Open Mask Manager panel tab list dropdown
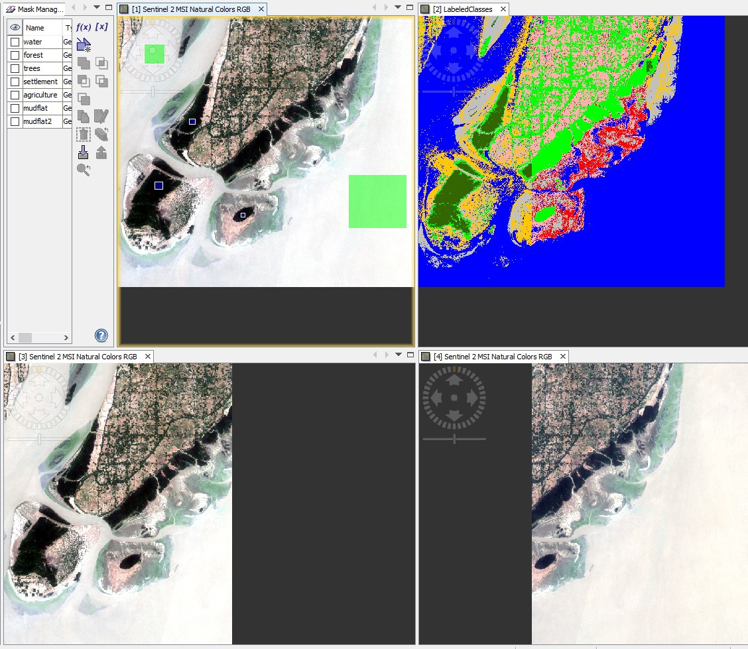Image resolution: width=748 pixels, height=649 pixels. 97,7
